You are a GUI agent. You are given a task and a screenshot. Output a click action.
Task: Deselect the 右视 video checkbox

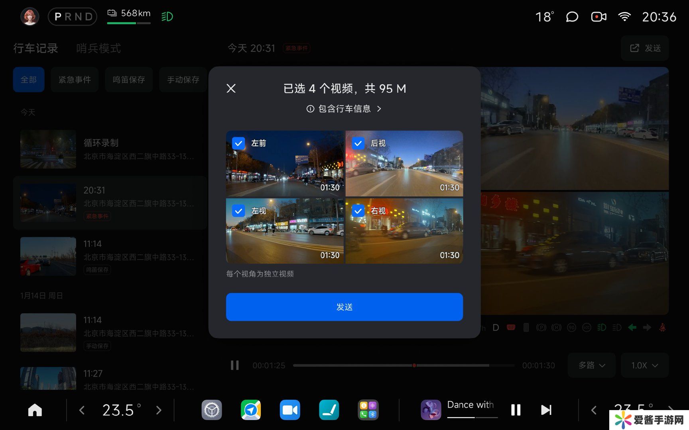[x=358, y=211]
